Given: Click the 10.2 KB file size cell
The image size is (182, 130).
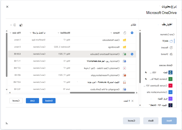Looking at the screenshot, I should click(17, 89).
